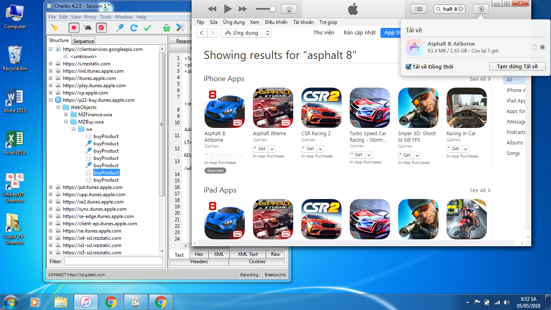The image size is (551, 310).
Task: Click the blue Repeat arrow icon in Charles
Action: click(x=134, y=28)
